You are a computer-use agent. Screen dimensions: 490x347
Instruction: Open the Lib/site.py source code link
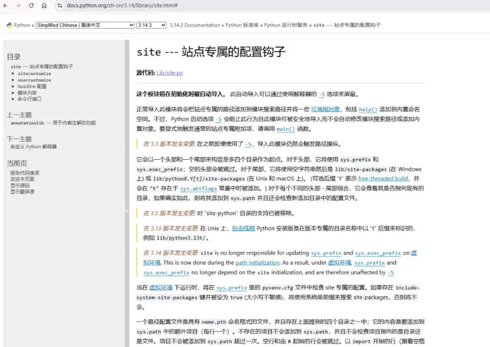coord(170,73)
